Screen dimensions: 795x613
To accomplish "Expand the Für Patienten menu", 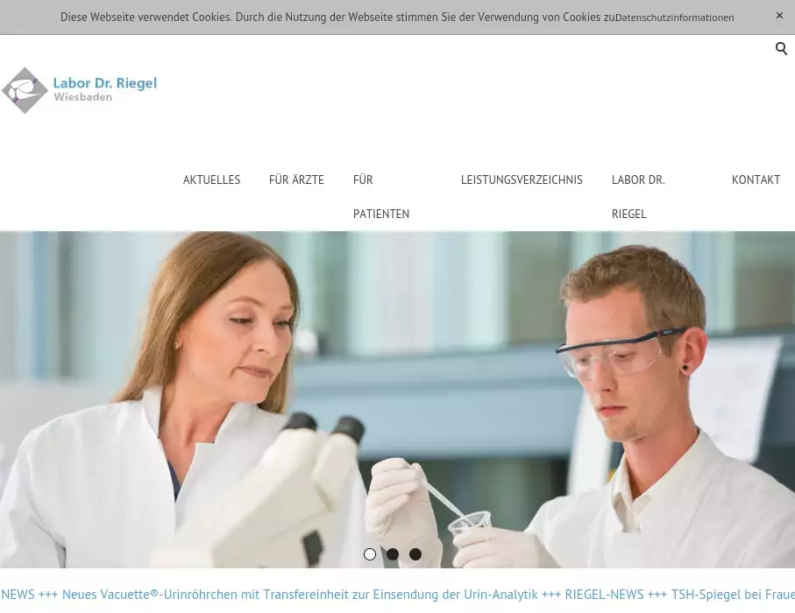I will coord(380,196).
